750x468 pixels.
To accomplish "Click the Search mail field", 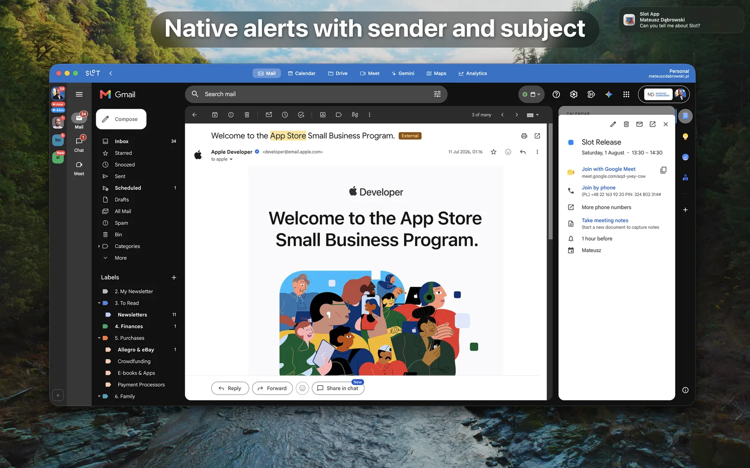I will (x=316, y=94).
